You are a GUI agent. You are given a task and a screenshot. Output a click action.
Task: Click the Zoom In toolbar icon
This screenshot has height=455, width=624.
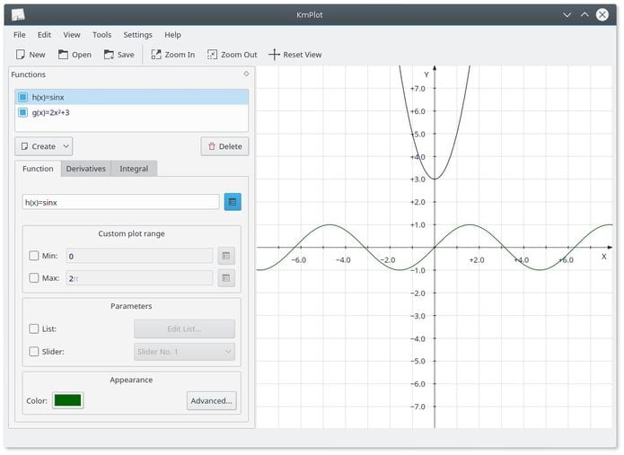pos(156,55)
